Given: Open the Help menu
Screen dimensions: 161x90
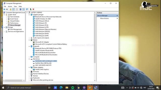Looking at the screenshot, I should click(x=20, y=6).
